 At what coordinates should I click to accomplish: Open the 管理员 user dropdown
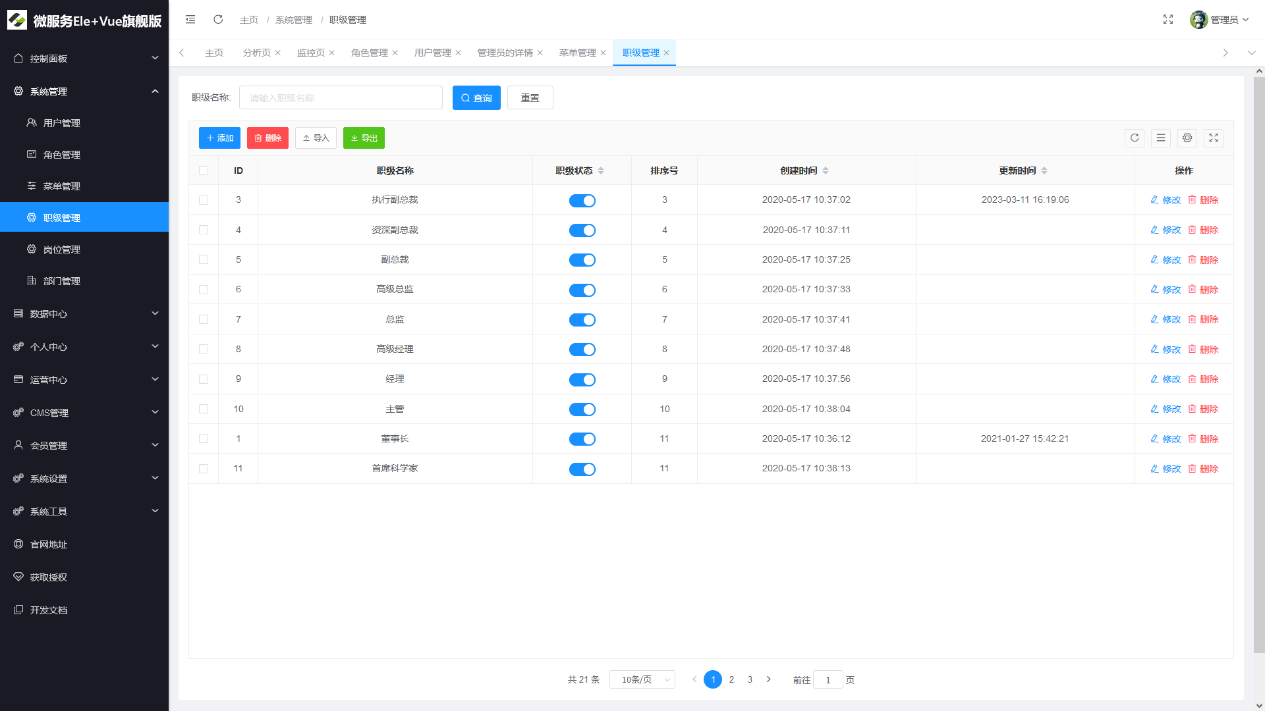[1220, 20]
